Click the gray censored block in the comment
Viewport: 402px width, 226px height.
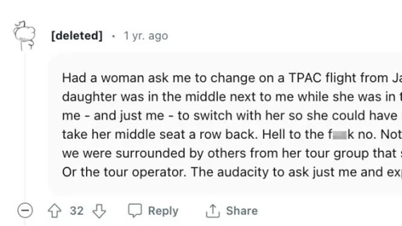pos(339,135)
